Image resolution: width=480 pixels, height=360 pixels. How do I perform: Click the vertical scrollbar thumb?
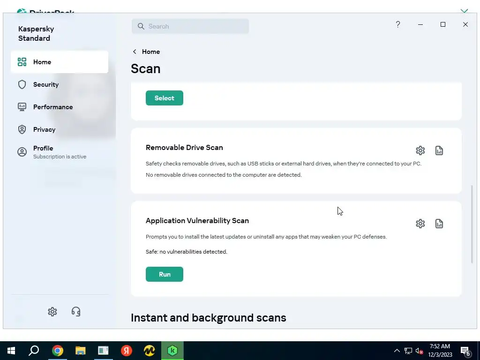[472, 224]
